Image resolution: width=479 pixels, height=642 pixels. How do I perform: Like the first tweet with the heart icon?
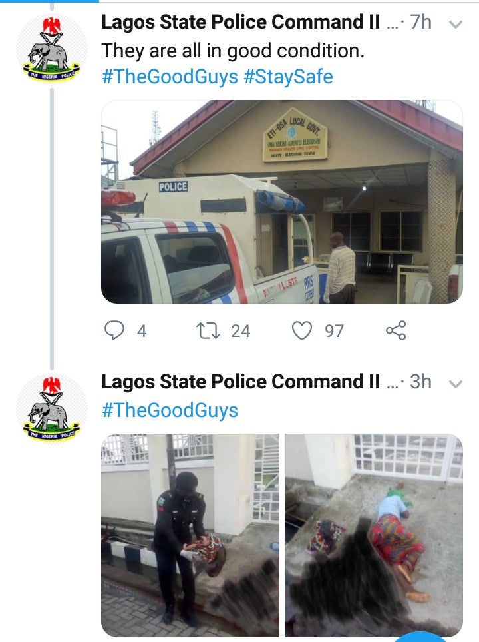pyautogui.click(x=303, y=330)
